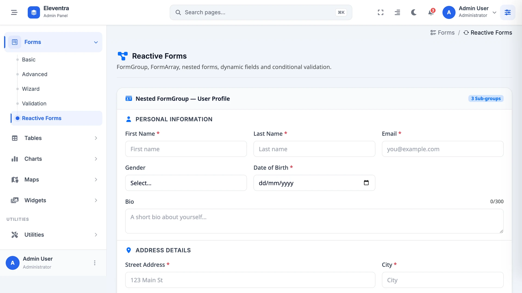Grab the Bio textarea resize handle
Screen dimensions: 522x293
tap(501, 231)
